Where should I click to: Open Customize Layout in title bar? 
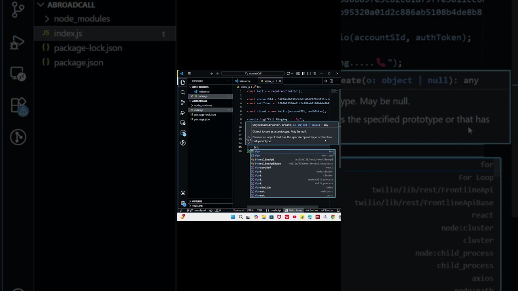click(298, 74)
